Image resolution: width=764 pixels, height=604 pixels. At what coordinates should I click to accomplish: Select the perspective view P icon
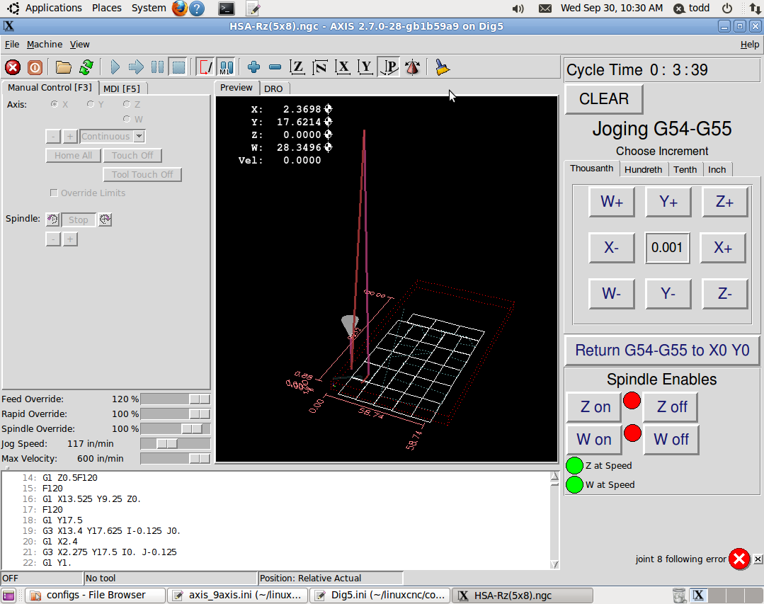(389, 67)
